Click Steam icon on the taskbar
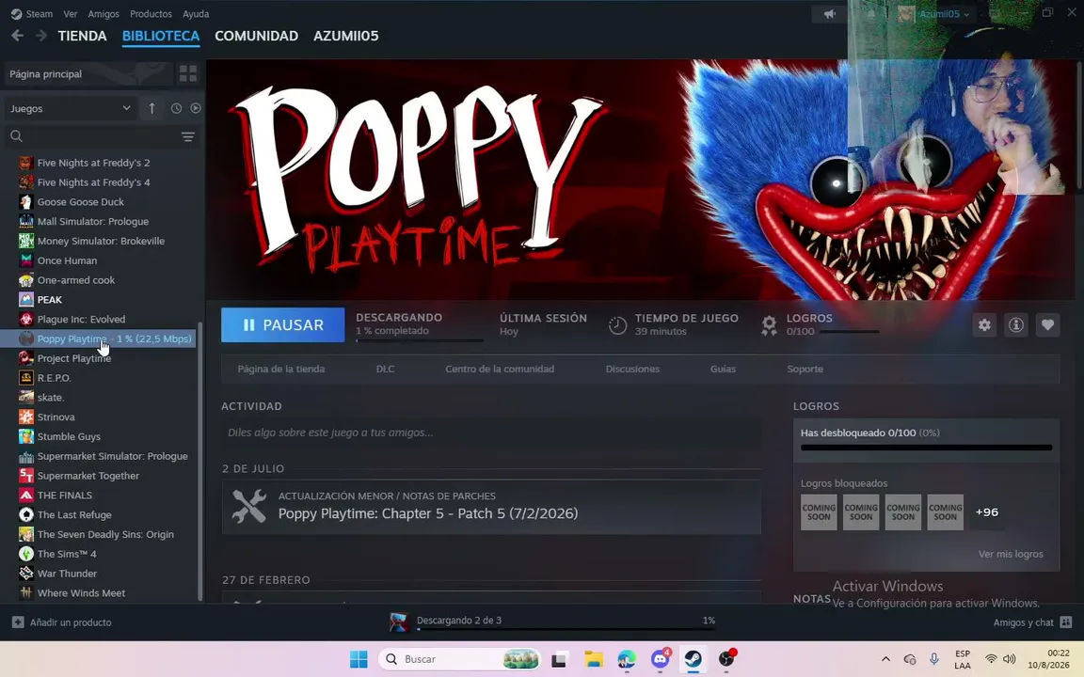Viewport: 1084px width, 677px height. coord(693,659)
